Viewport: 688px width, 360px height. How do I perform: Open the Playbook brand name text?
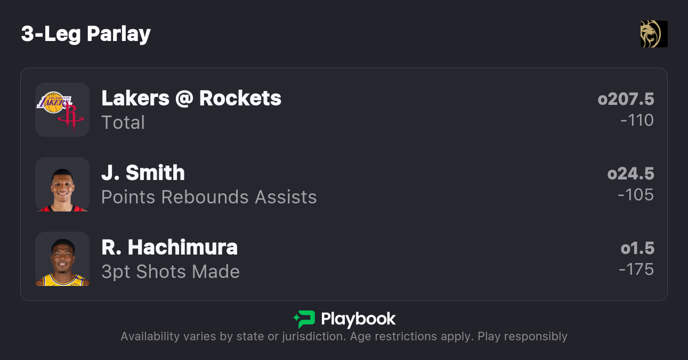(x=358, y=319)
